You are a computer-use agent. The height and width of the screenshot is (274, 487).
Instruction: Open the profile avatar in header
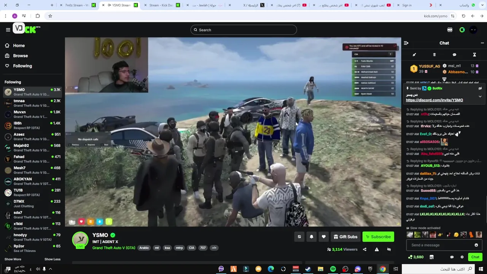click(x=473, y=30)
